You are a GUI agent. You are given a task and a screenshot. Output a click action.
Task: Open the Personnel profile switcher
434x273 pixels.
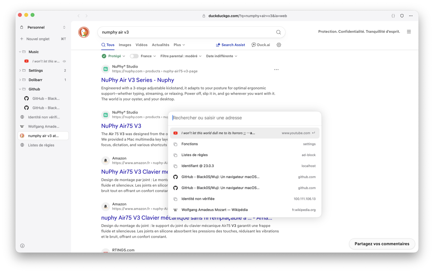point(43,27)
